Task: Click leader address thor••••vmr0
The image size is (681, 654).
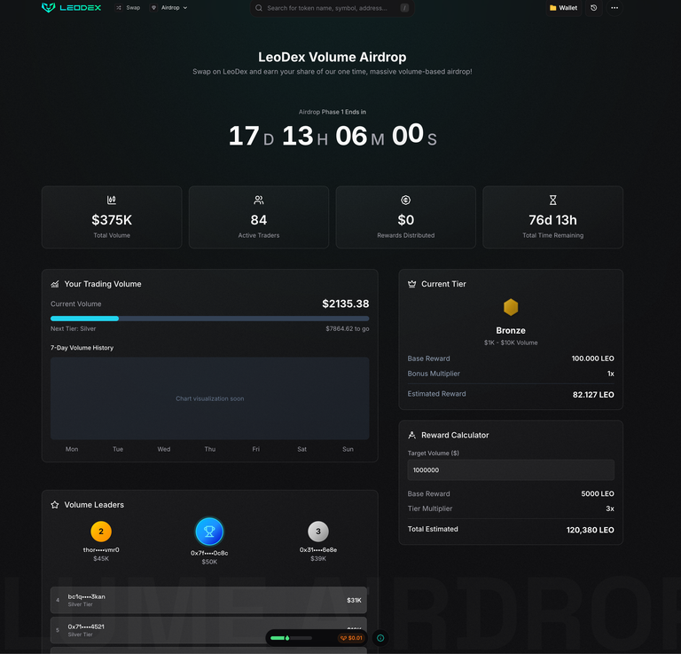Action: (x=101, y=550)
